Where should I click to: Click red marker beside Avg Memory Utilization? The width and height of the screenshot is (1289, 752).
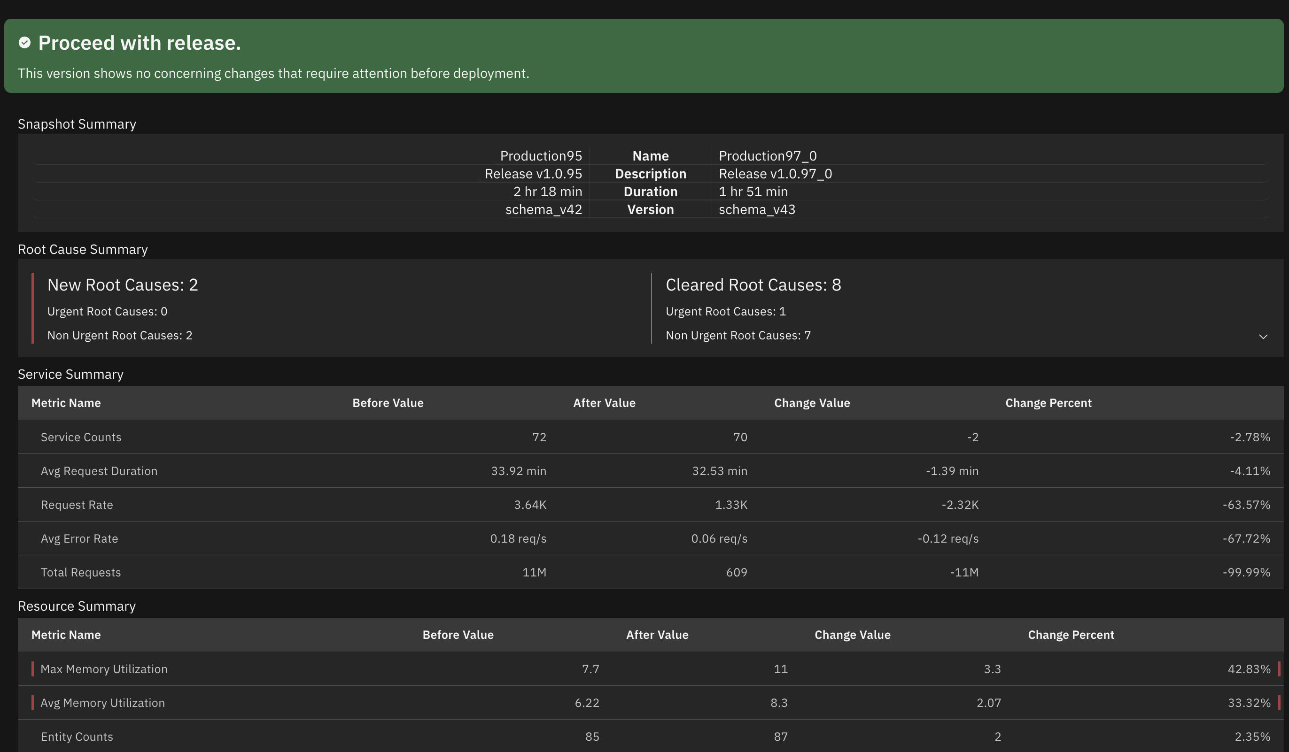point(33,702)
